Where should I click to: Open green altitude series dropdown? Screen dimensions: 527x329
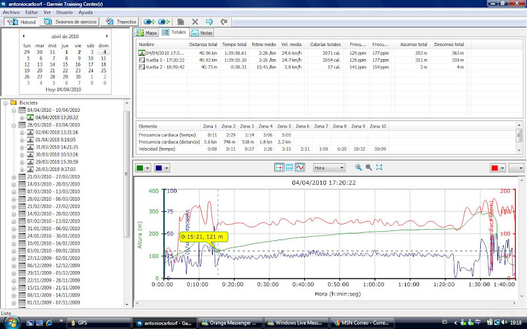148,168
